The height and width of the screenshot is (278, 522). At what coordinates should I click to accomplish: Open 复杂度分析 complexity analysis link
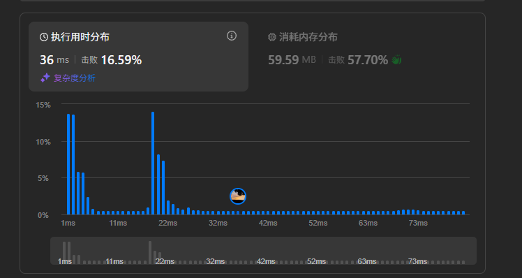point(75,78)
